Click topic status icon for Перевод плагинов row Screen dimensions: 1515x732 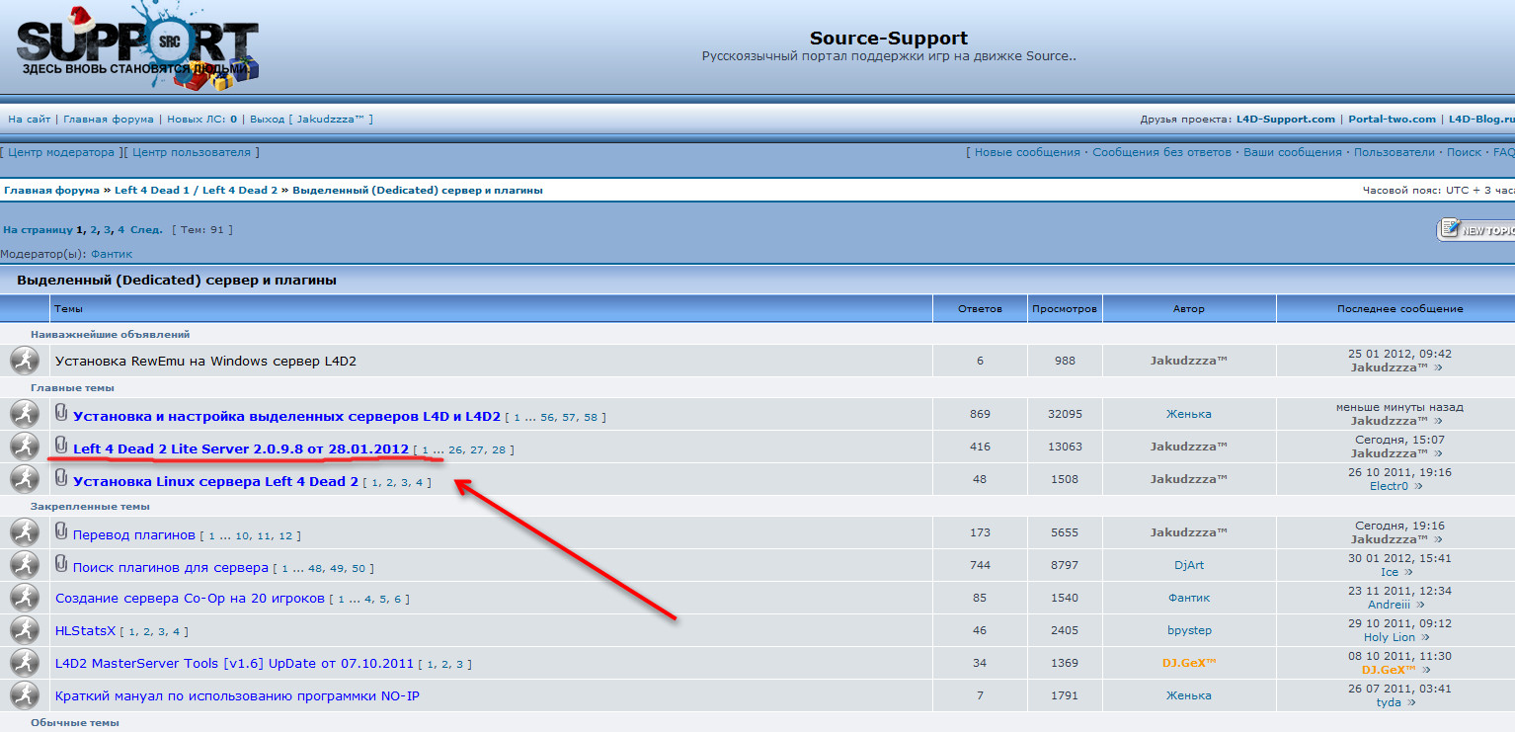pos(25,532)
